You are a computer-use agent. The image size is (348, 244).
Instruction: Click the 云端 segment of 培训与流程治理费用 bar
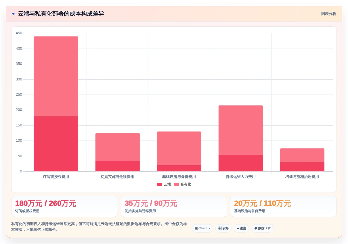pyautogui.click(x=302, y=167)
